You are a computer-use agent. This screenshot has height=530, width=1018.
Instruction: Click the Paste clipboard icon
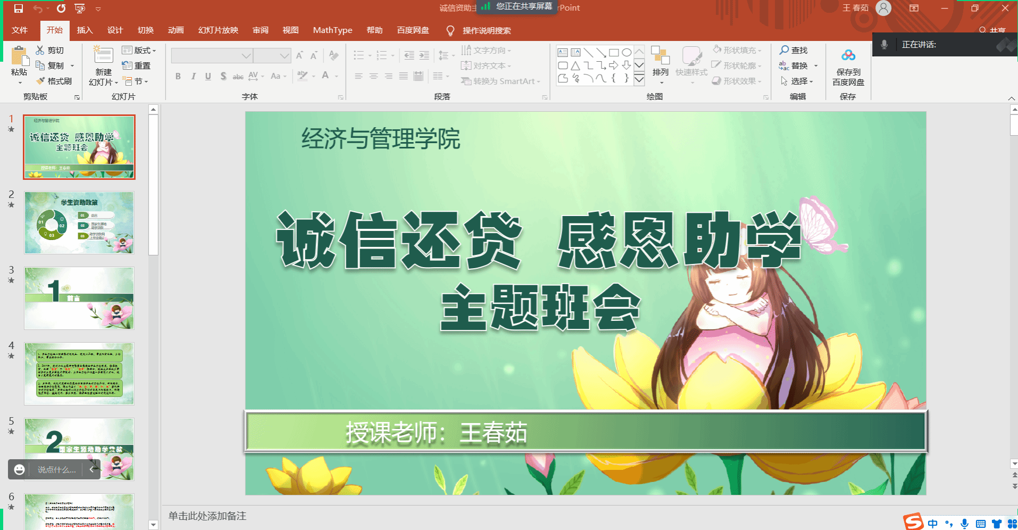[19, 56]
